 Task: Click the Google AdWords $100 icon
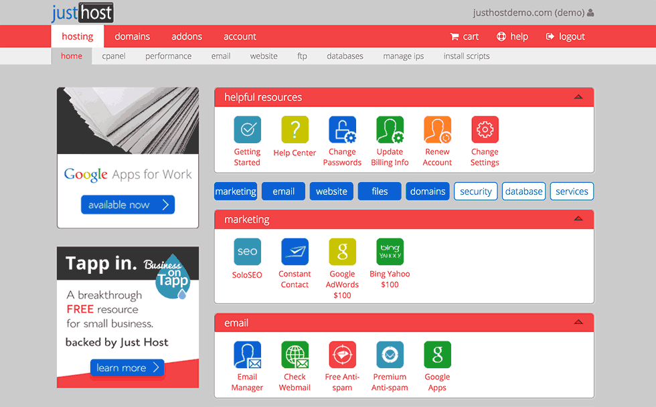pos(342,252)
